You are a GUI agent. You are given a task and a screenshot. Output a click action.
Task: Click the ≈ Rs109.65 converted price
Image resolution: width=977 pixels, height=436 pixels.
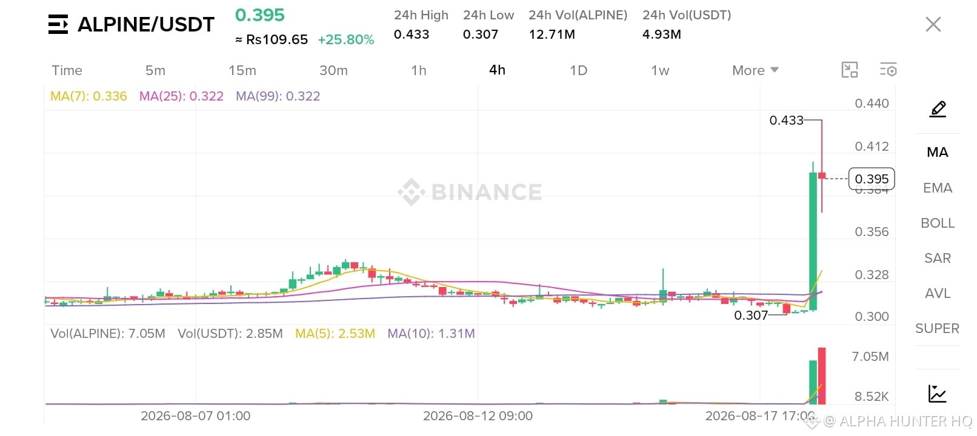(x=272, y=40)
